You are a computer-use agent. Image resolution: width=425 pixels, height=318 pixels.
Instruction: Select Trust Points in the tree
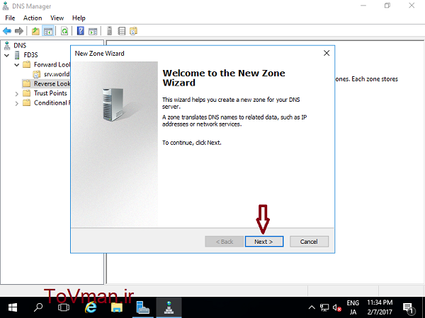click(x=50, y=93)
